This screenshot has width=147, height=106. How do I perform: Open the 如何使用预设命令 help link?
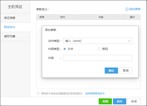click(95, 93)
